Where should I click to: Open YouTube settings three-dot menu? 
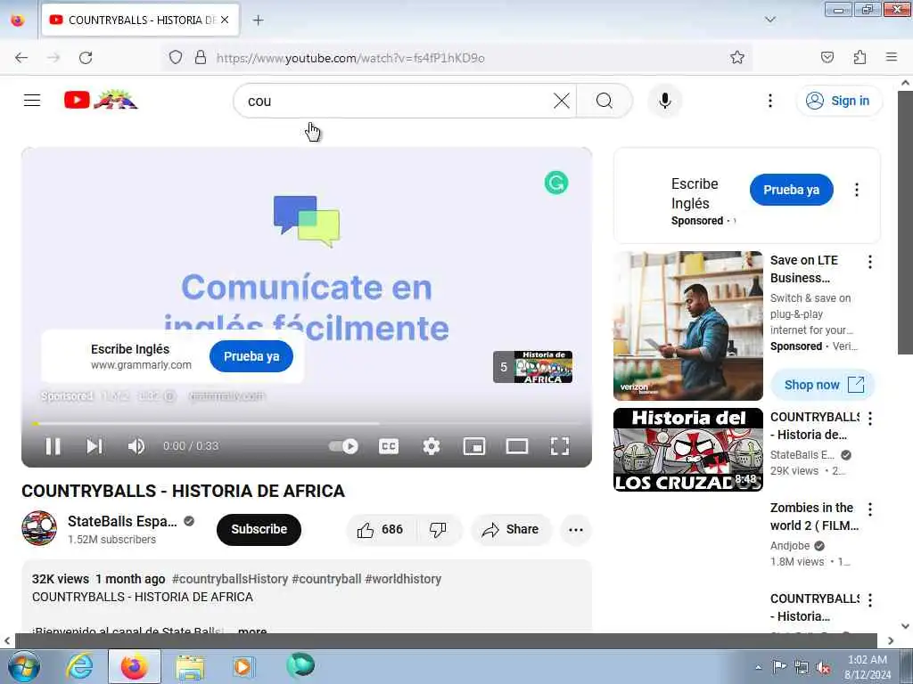[769, 101]
